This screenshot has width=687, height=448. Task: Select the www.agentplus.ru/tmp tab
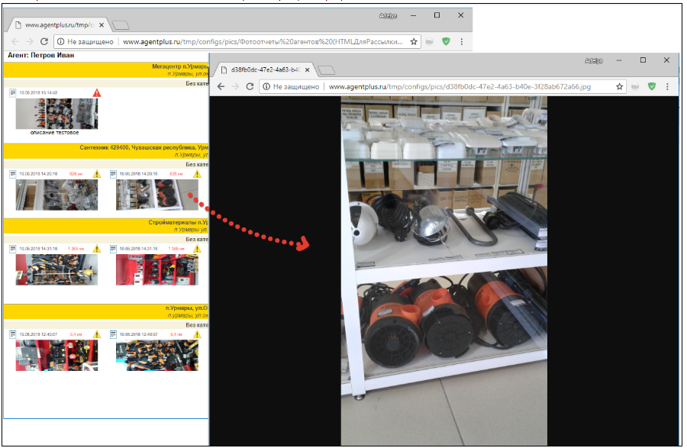(58, 25)
